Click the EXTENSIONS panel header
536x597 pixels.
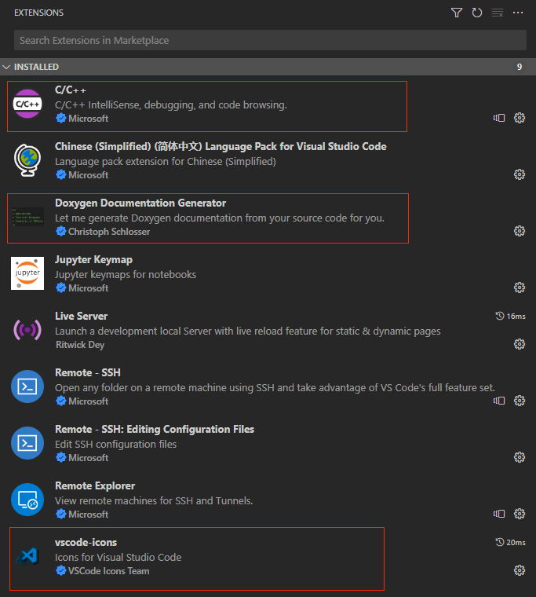[x=38, y=13]
